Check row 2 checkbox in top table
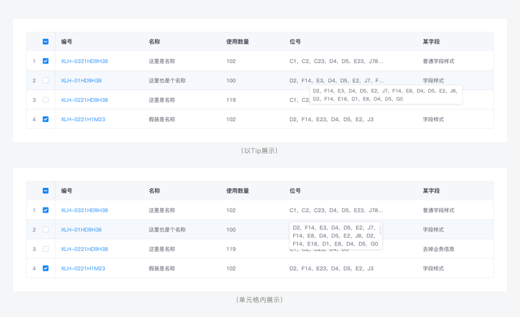Viewport: 520px width, 317px height. [x=45, y=80]
